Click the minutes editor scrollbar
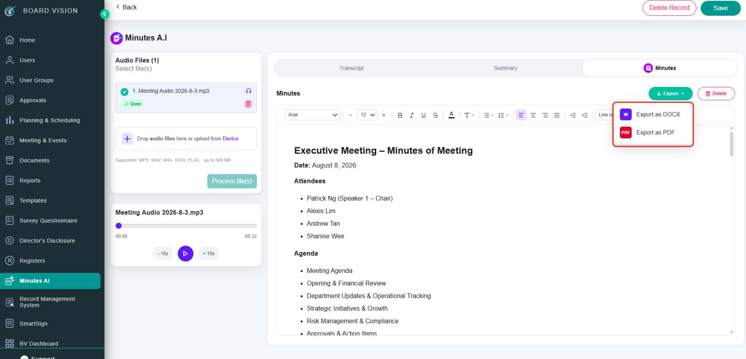The width and height of the screenshot is (746, 359). [x=731, y=144]
